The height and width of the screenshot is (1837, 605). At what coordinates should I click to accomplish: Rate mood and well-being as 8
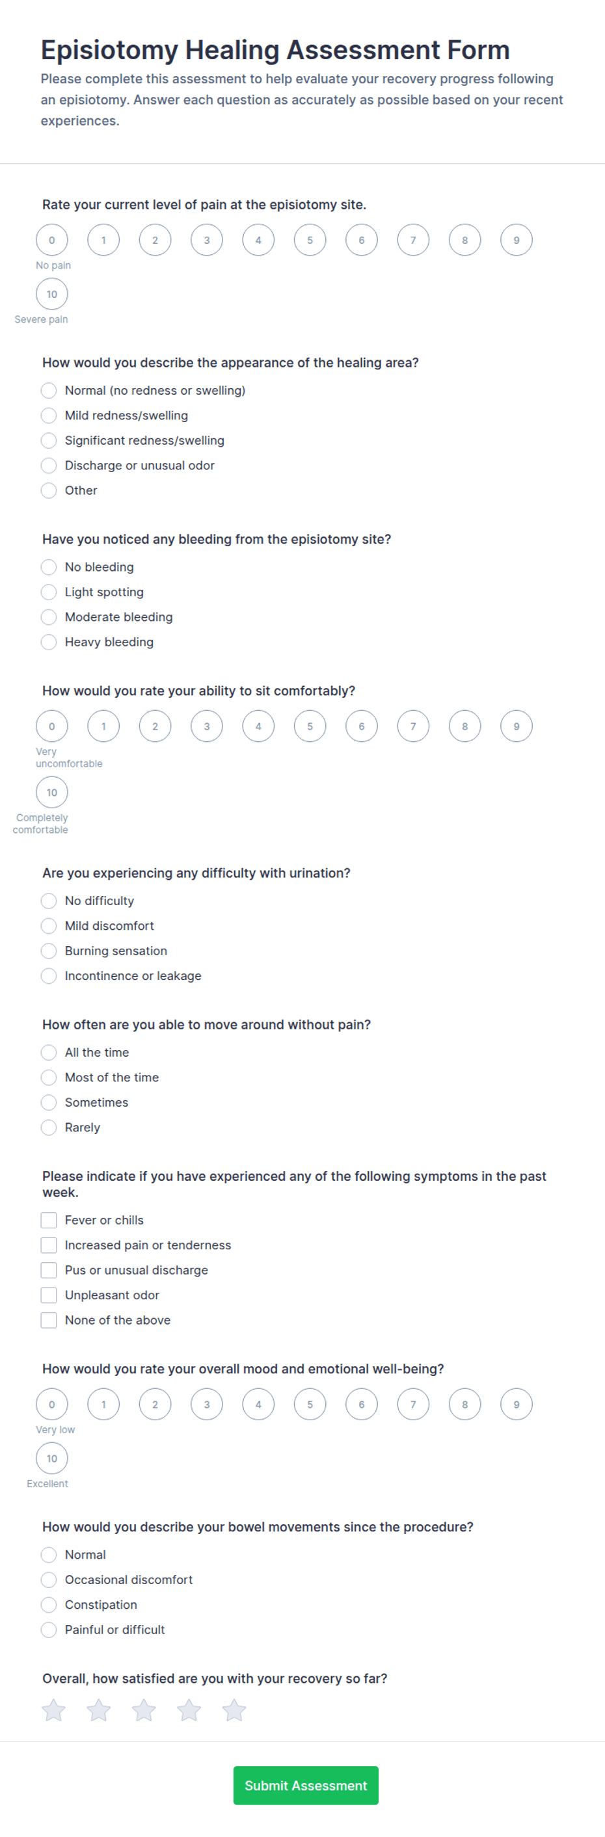[x=464, y=1404]
